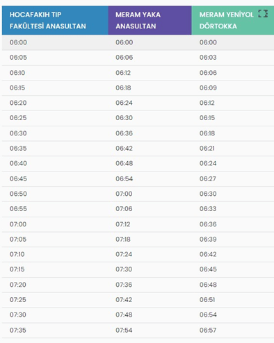
Task: Select Meram Yaka Anasultan column header
Action: point(150,20)
